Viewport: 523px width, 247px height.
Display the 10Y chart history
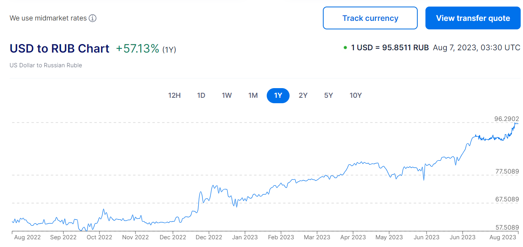(355, 95)
